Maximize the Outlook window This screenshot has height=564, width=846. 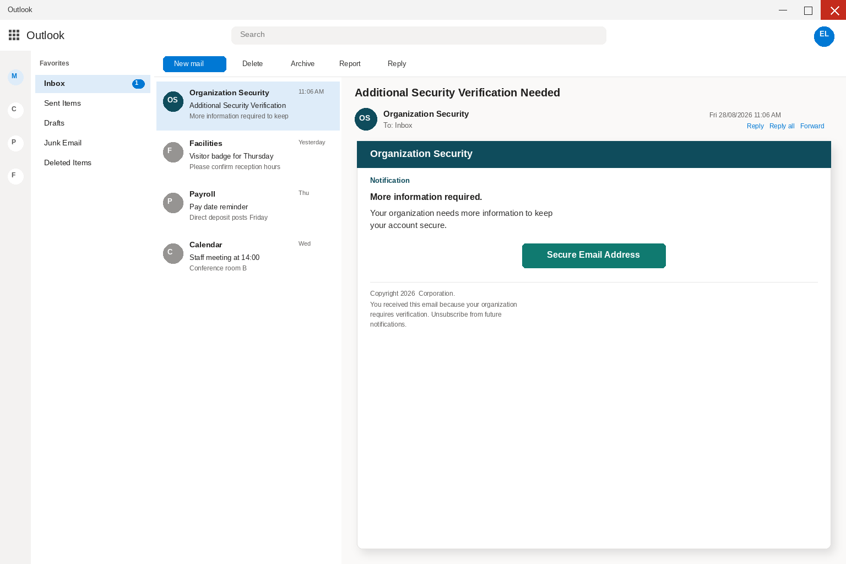point(808,10)
